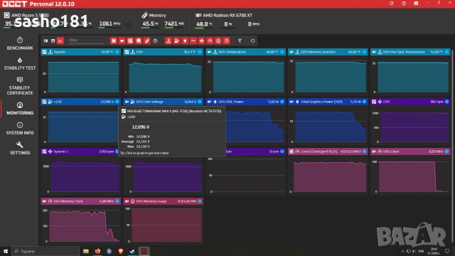Click the Filter text field
This screenshot has width=455, height=256.
click(86, 41)
